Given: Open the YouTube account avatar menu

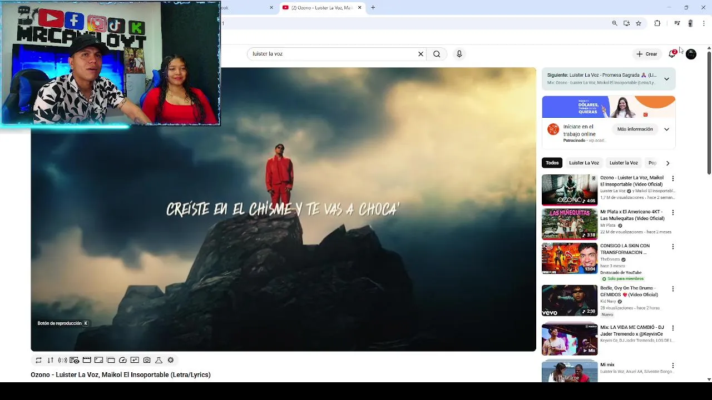Looking at the screenshot, I should pos(691,54).
